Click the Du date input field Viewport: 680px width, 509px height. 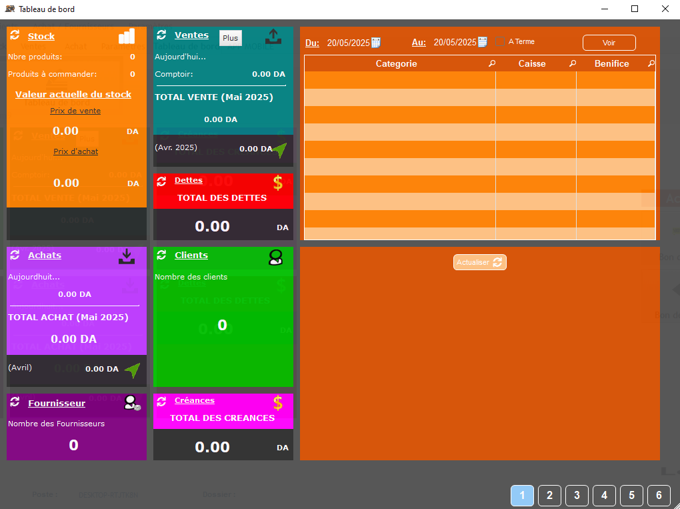point(347,43)
